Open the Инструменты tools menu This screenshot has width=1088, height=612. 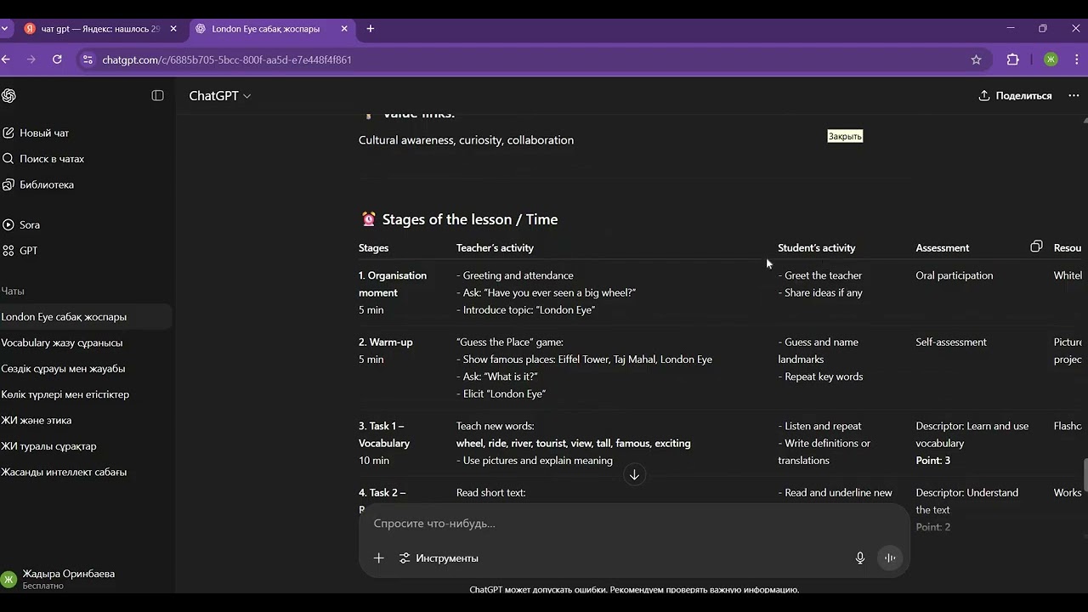pos(439,558)
